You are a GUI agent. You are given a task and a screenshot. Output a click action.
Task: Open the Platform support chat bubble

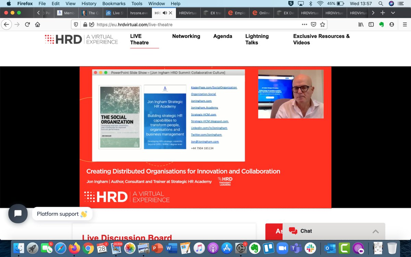18,214
